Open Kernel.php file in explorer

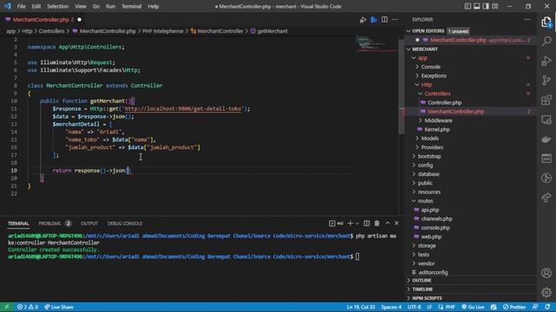(x=437, y=129)
